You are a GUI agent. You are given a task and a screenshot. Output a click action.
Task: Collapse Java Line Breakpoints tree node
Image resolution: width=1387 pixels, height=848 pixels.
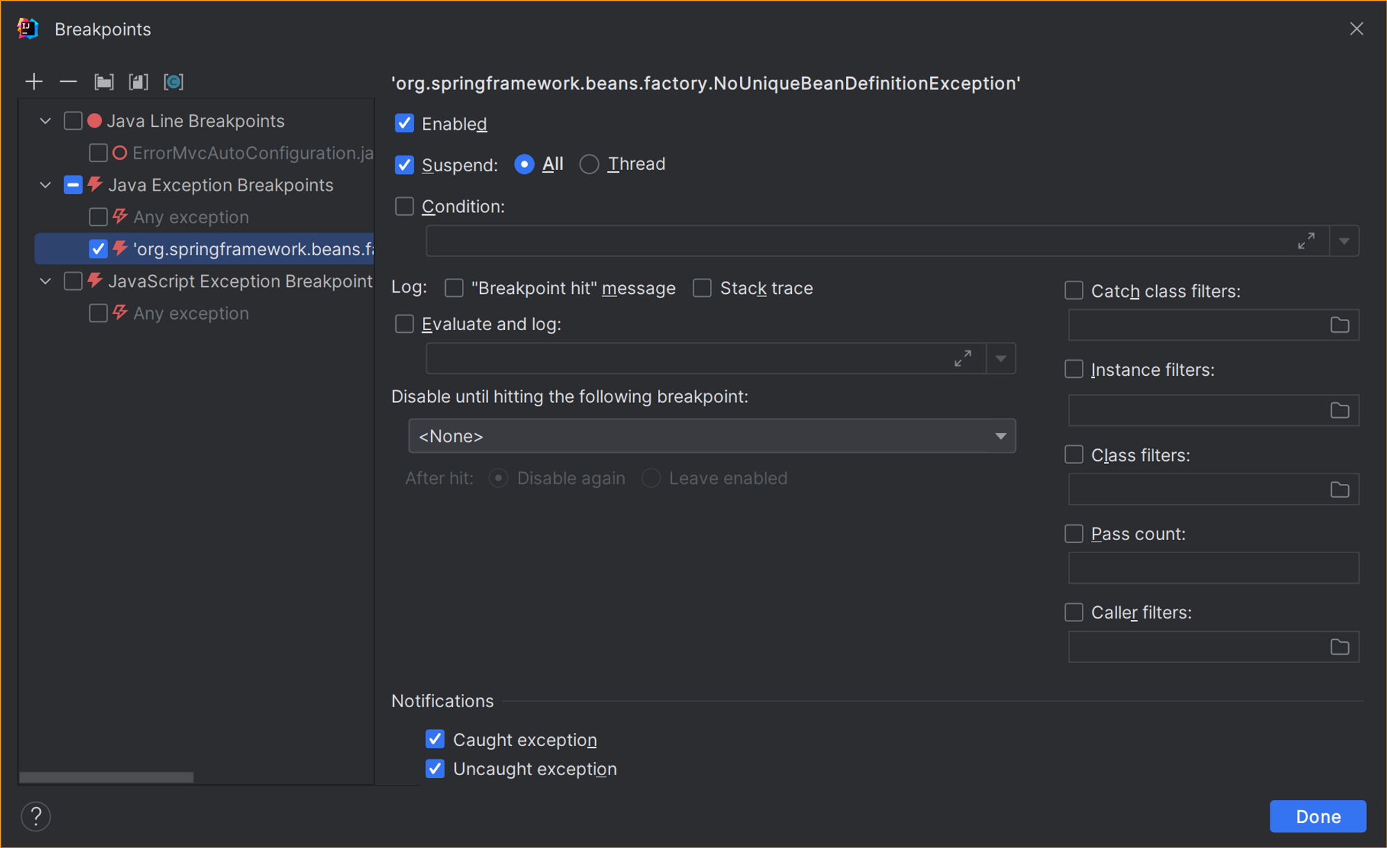46,121
